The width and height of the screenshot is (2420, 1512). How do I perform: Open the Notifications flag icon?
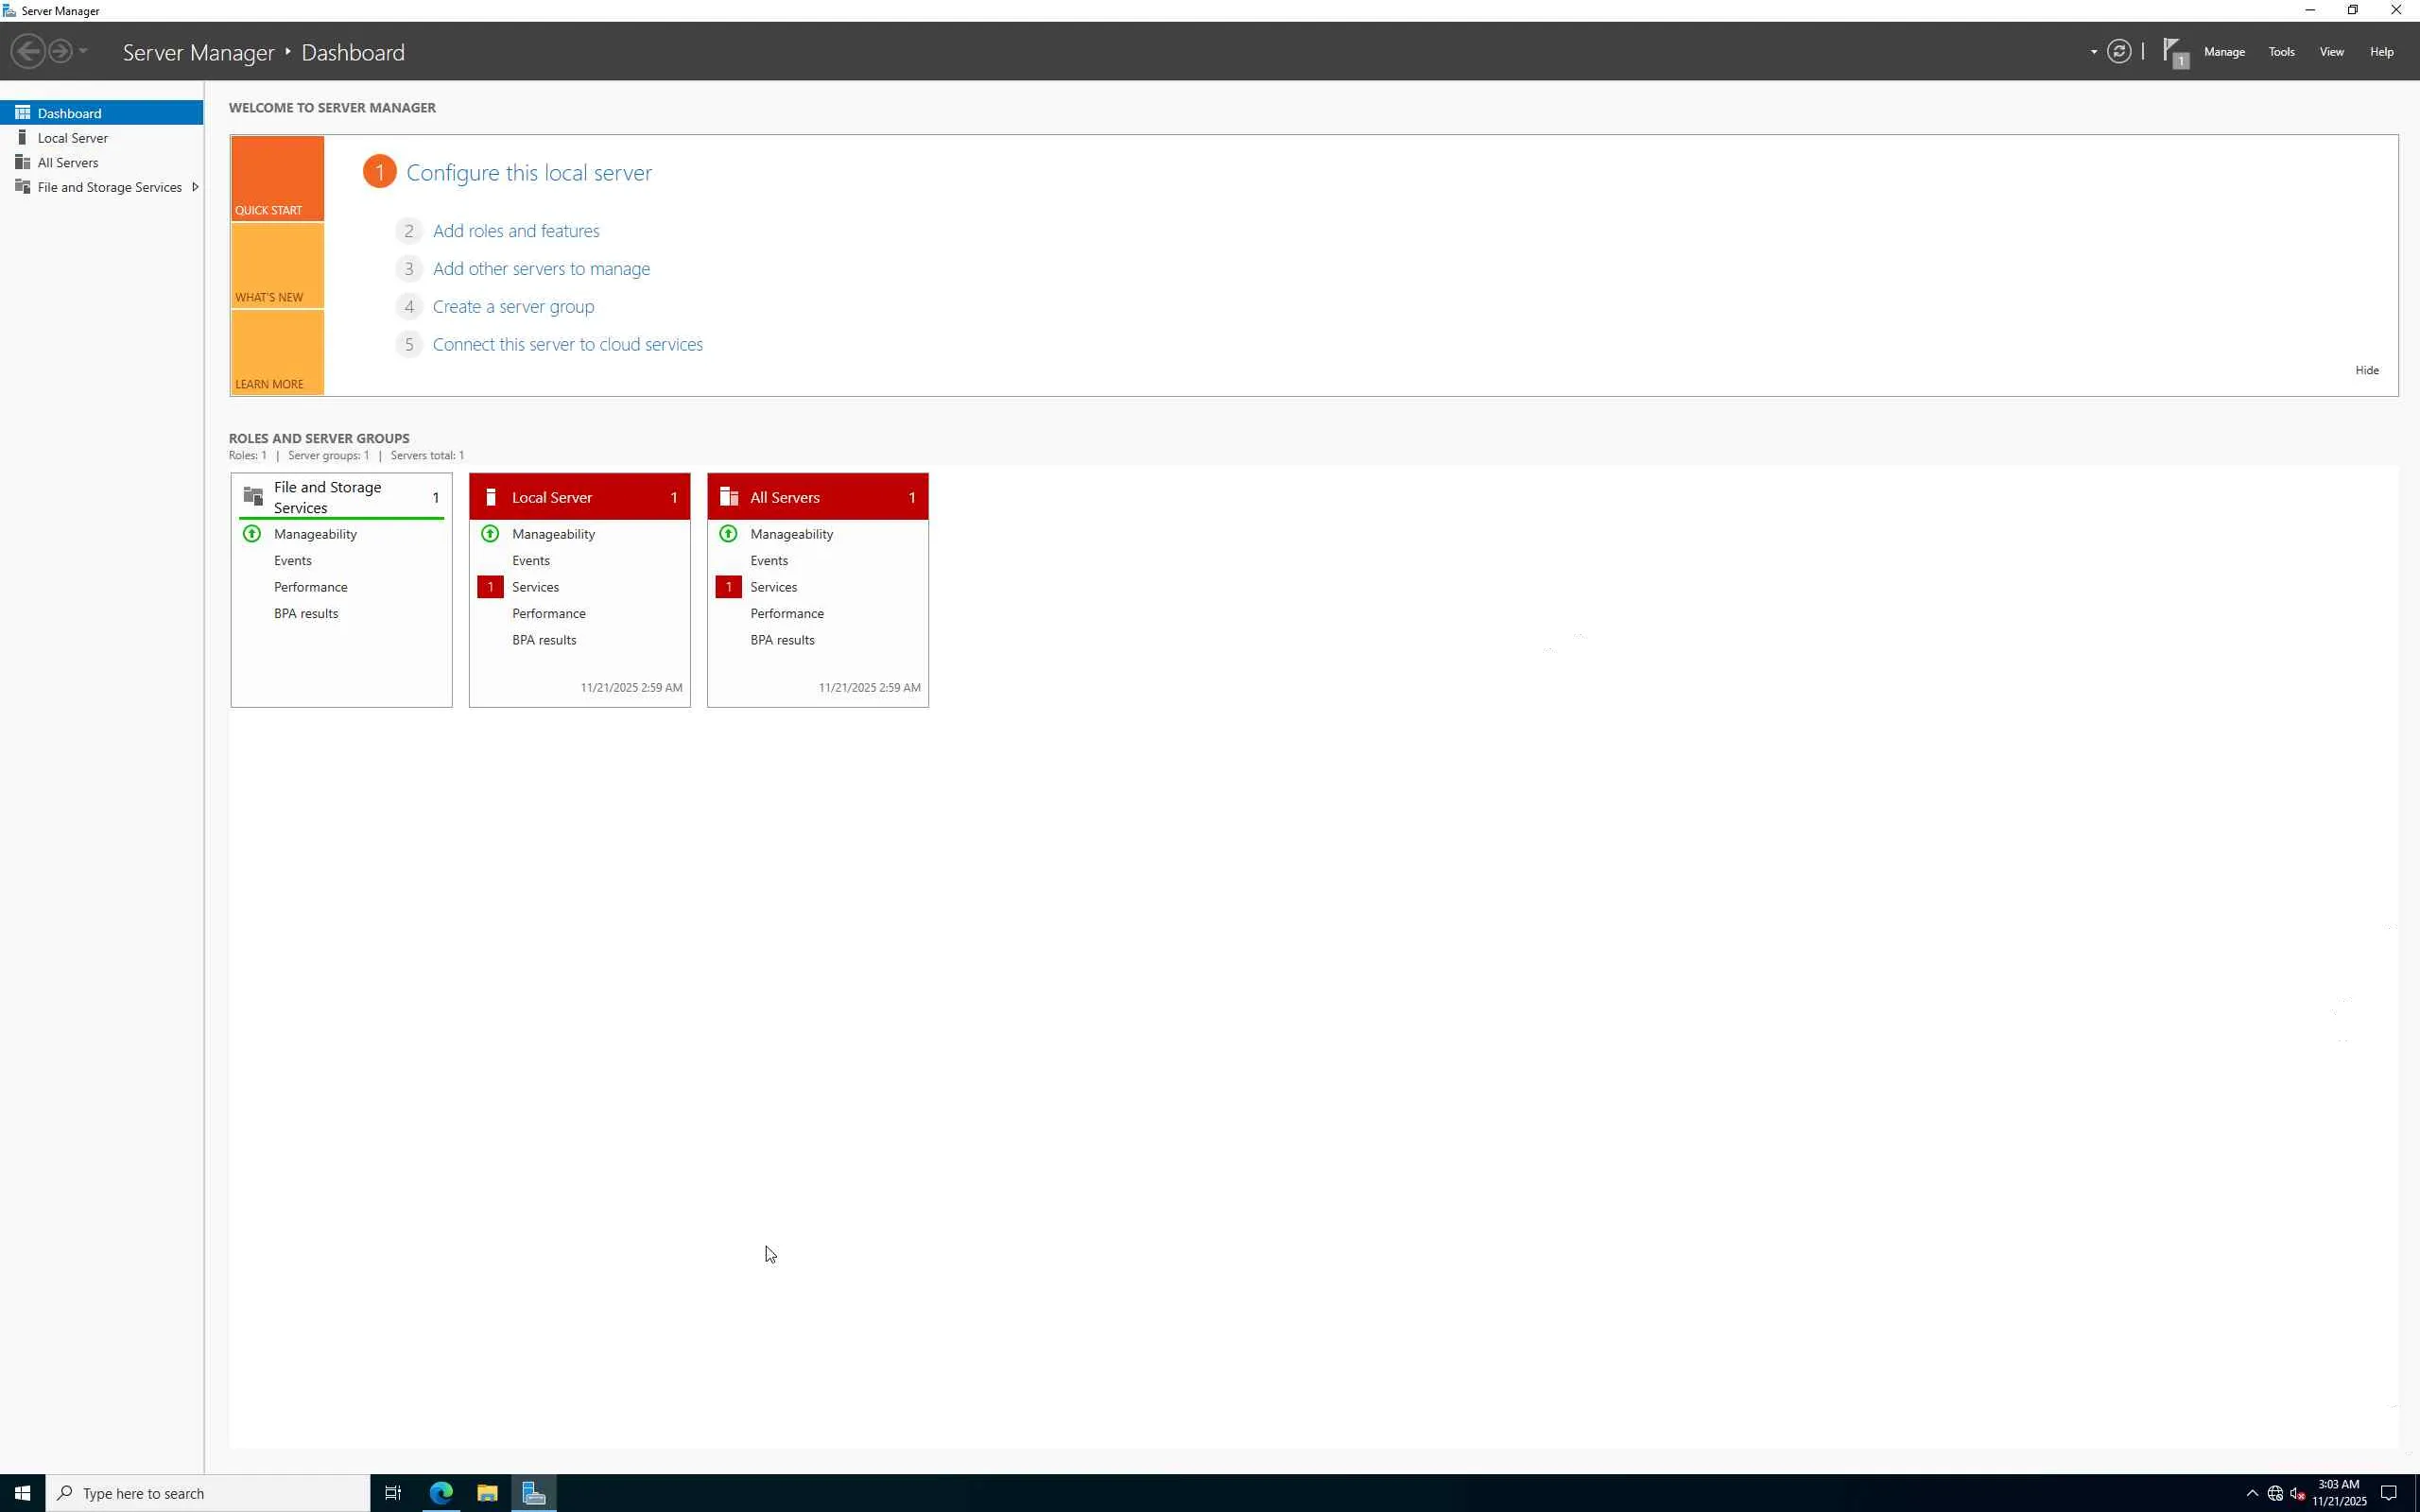[x=2174, y=51]
